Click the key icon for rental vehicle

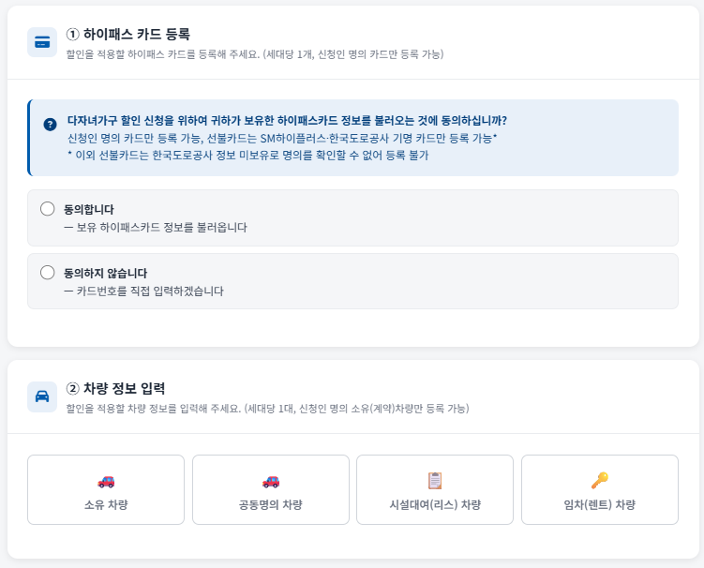point(600,481)
